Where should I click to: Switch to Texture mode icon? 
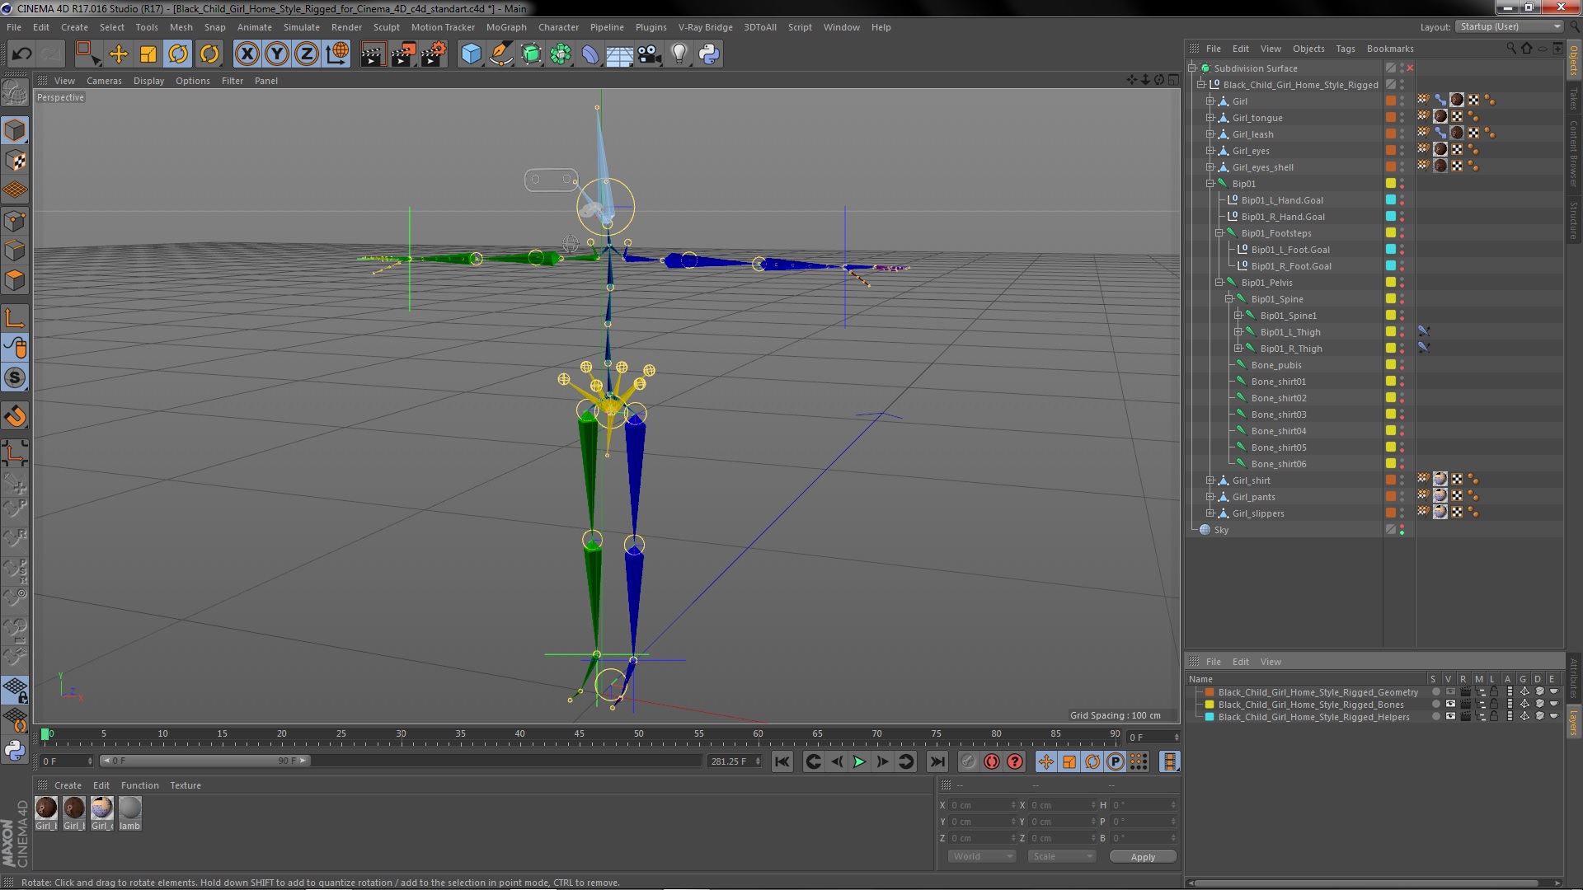pyautogui.click(x=15, y=161)
